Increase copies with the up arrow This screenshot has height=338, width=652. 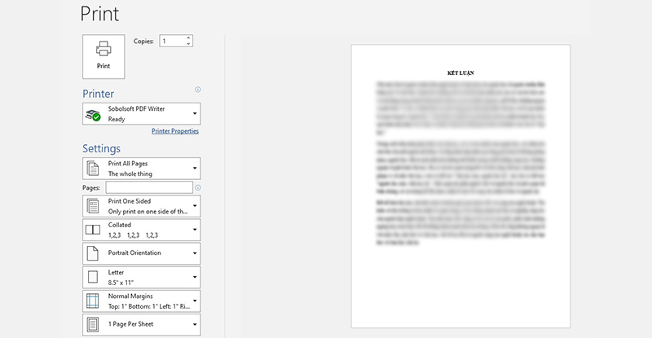188,37
